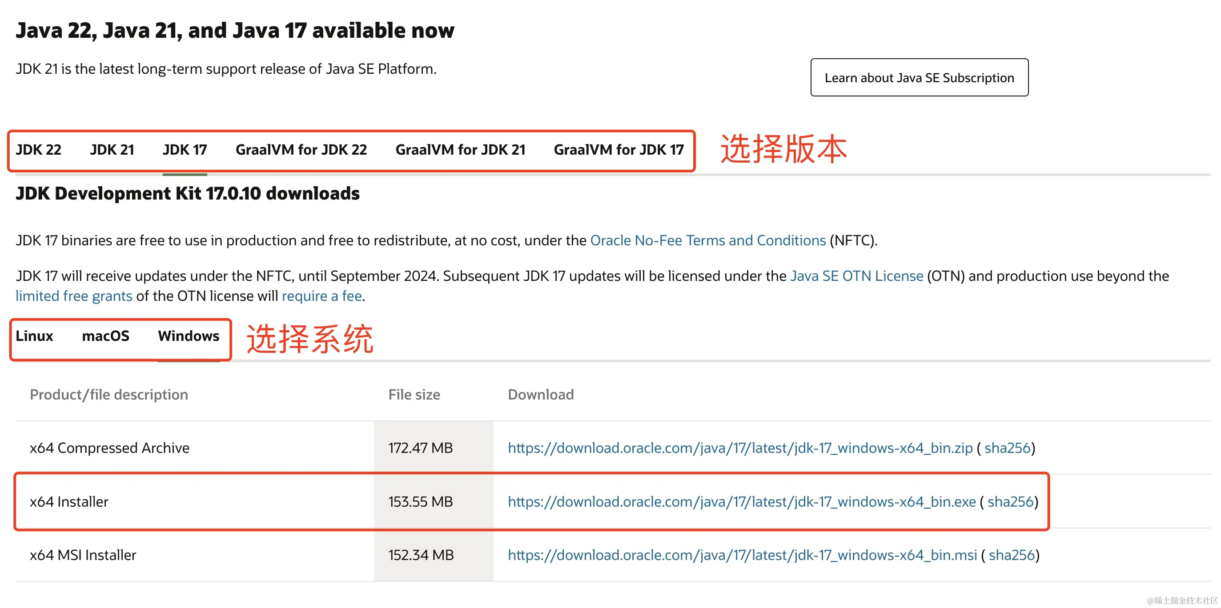
Task: Click JDK Development Kit 17.0.10 downloads heading
Action: pos(188,193)
